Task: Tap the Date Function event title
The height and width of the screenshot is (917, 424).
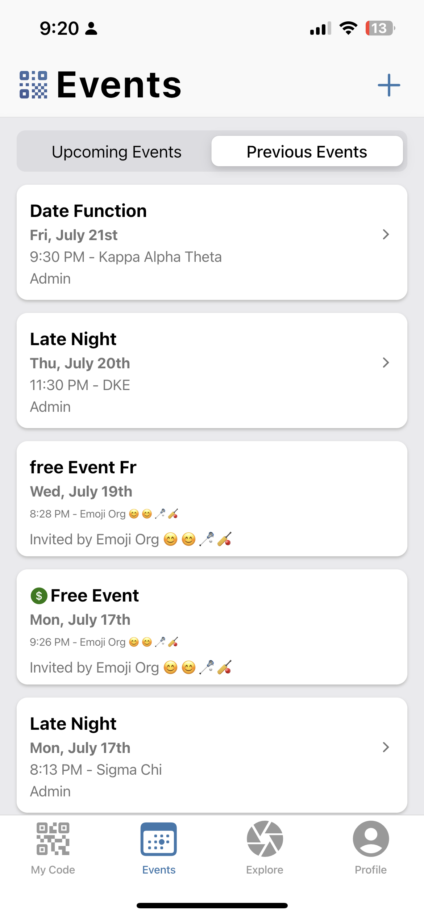Action: click(x=88, y=211)
